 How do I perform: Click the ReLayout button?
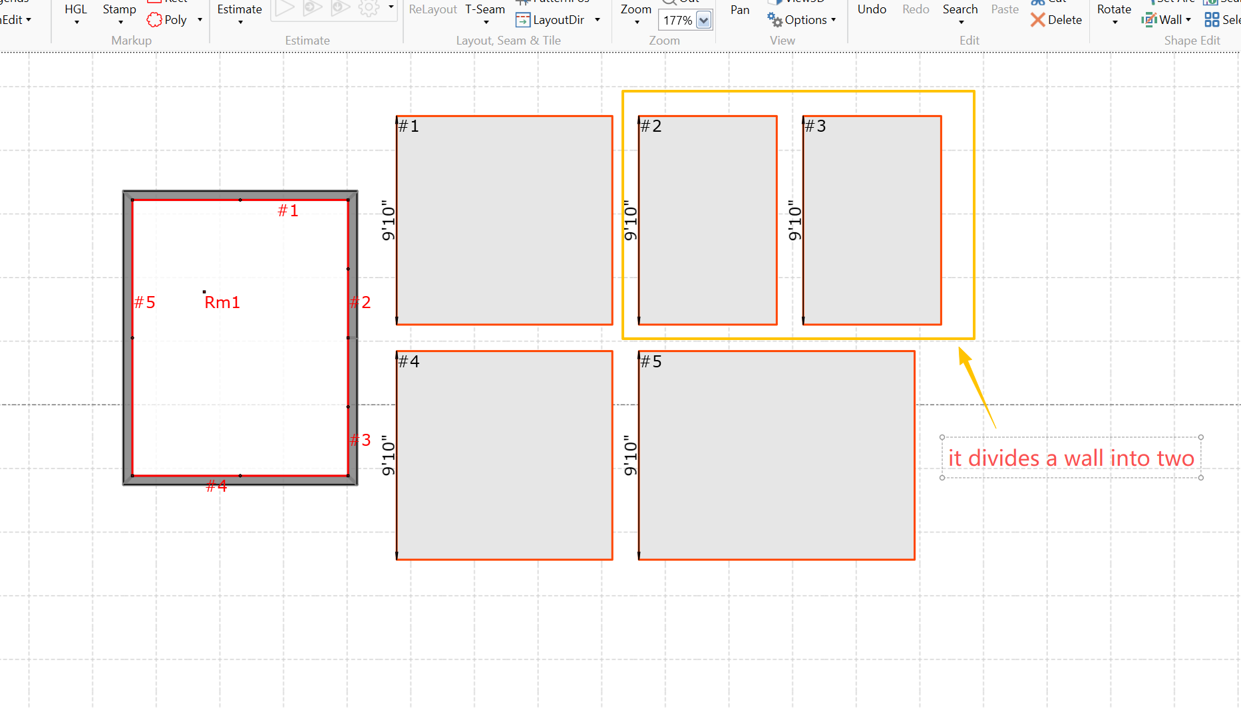(x=433, y=9)
